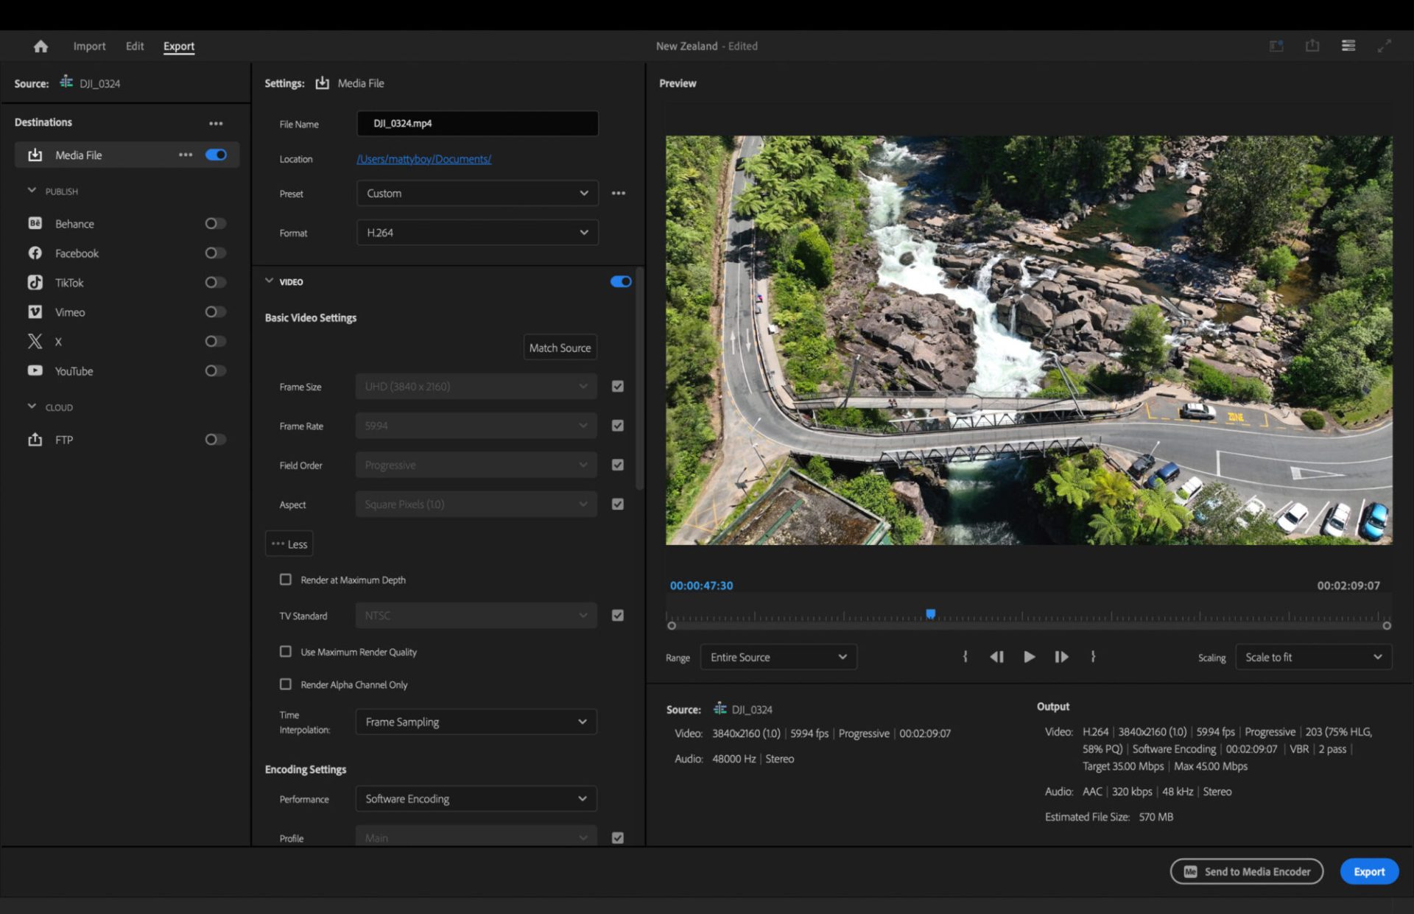Collapse the CLOUD section
Image resolution: width=1414 pixels, height=914 pixels.
pyautogui.click(x=32, y=407)
